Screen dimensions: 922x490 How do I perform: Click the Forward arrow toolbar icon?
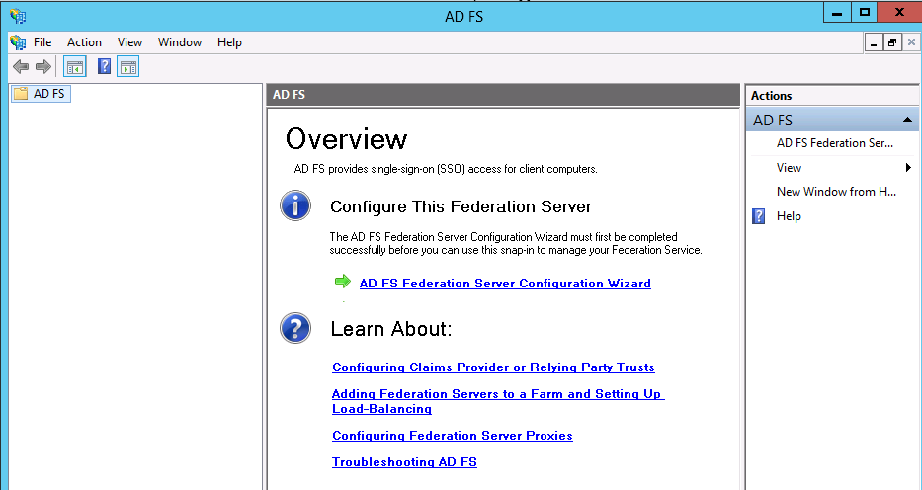coord(42,67)
